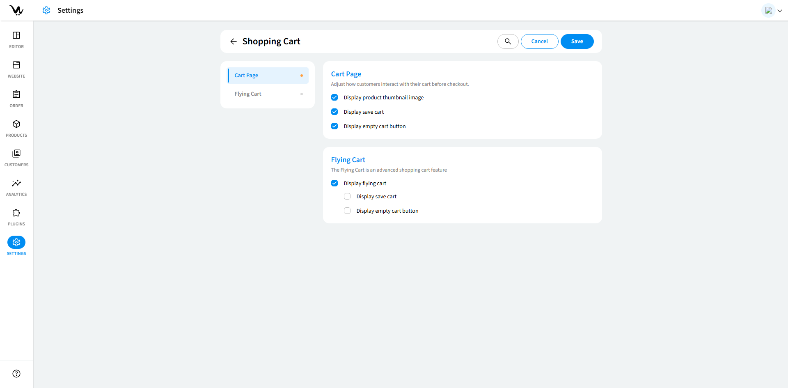Click the home logo icon

pos(16,10)
